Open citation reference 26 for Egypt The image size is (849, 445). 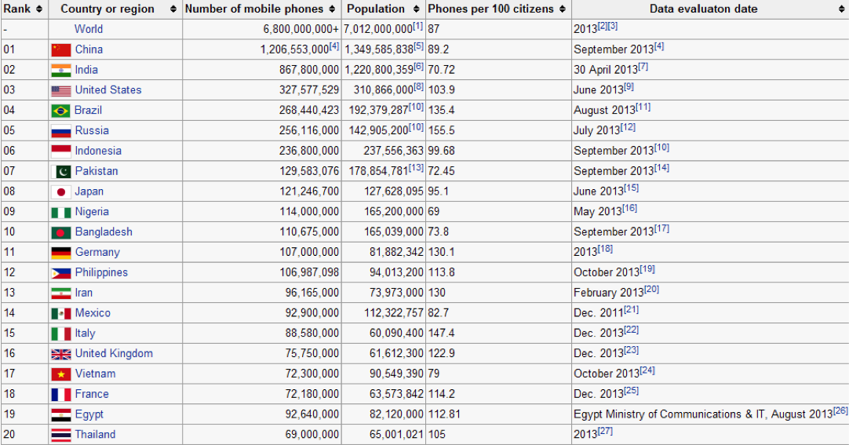coord(840,410)
